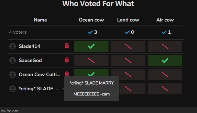Toggle Slade414's green Ocean cow vote
Viewport: 197px width, 113px height.
[x=91, y=46]
